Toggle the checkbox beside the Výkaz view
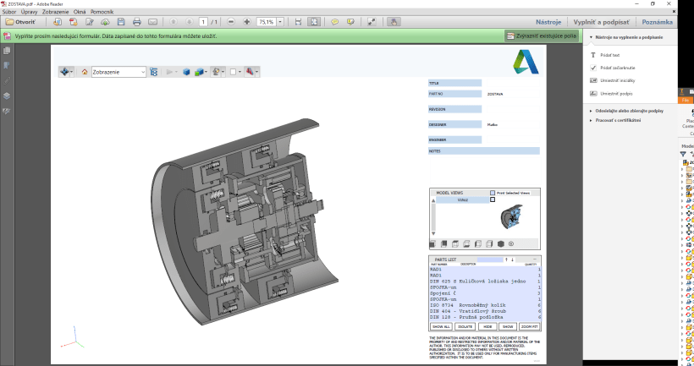The height and width of the screenshot is (366, 694). point(493,200)
